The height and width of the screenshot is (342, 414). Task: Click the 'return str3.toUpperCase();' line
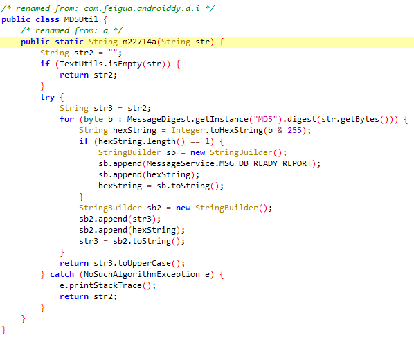pos(123,264)
